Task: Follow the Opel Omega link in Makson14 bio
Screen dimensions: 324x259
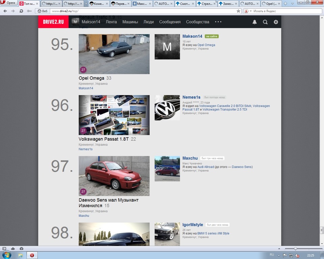Action: click(206, 45)
